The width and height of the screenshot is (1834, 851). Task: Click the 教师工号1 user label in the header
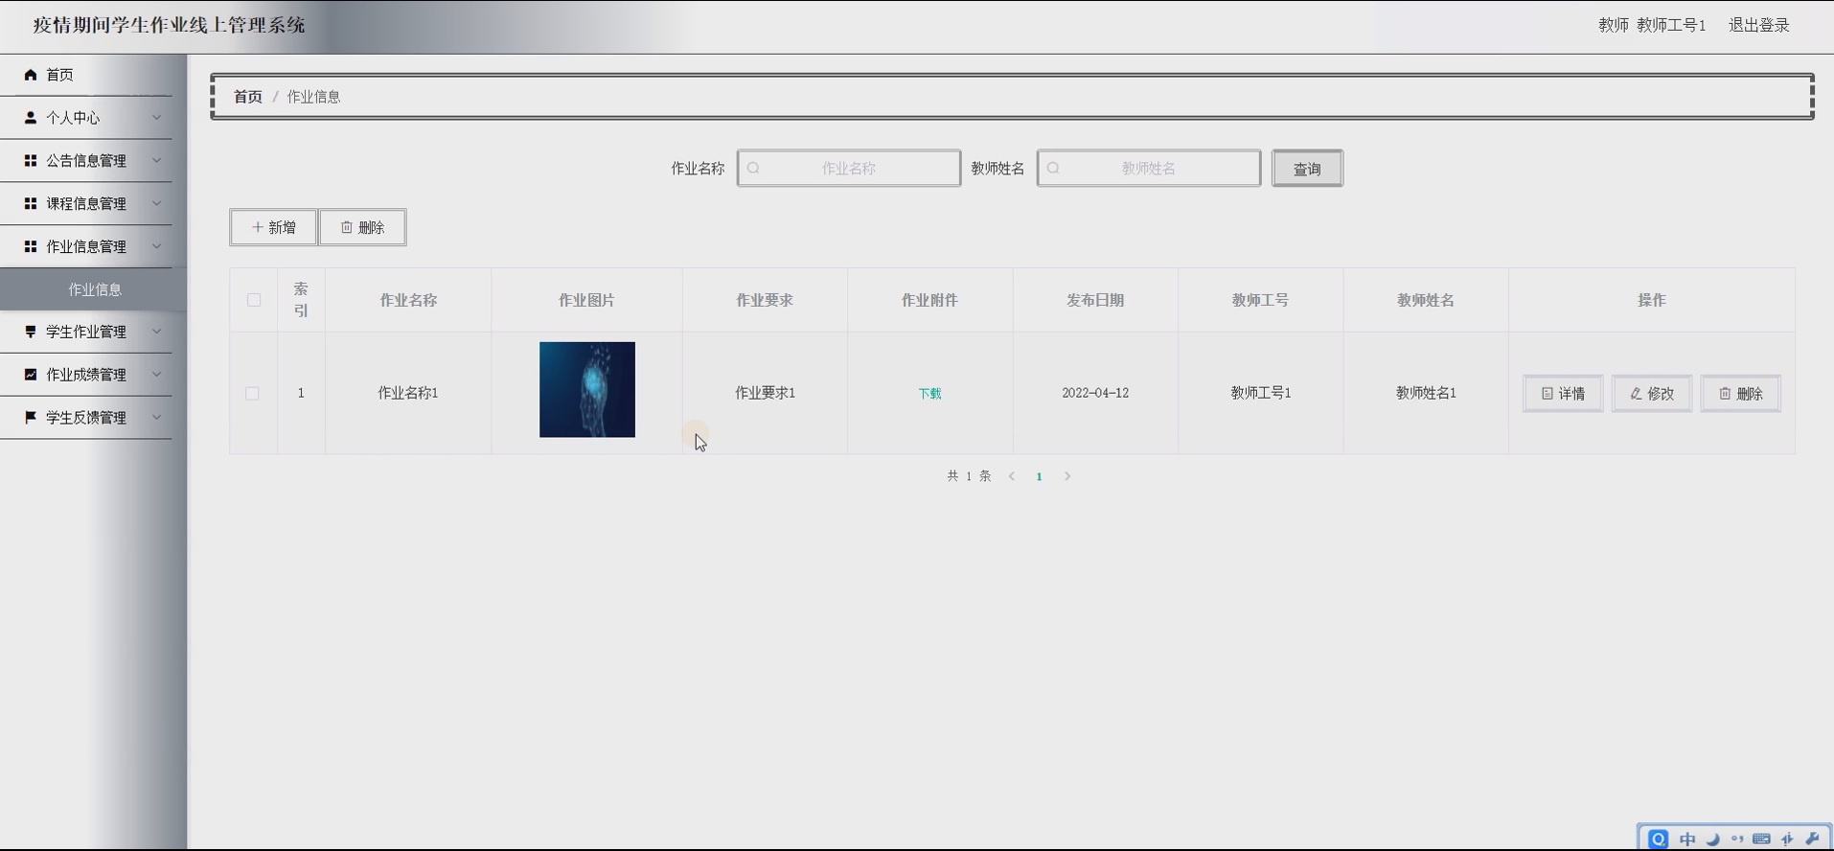click(x=1671, y=26)
